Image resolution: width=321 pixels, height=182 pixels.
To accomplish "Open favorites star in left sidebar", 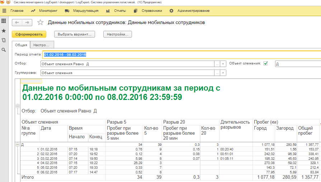I will tap(4, 31).
